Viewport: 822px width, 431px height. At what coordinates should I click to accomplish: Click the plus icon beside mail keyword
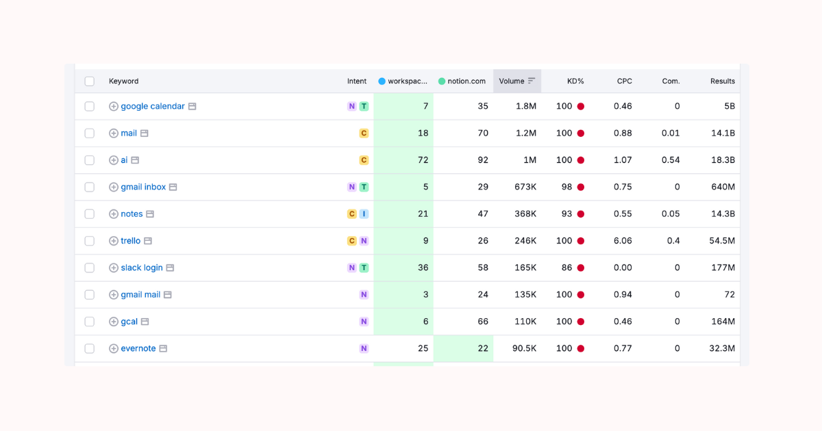114,133
